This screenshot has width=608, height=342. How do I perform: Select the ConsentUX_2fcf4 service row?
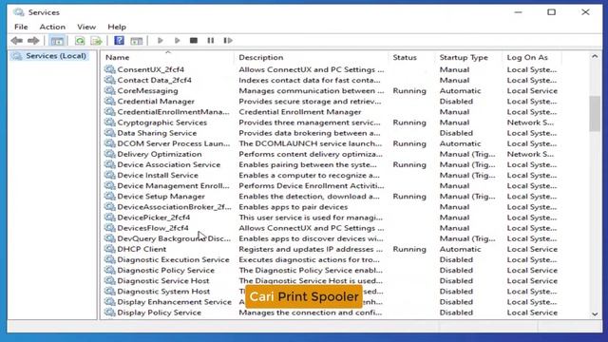click(332, 69)
